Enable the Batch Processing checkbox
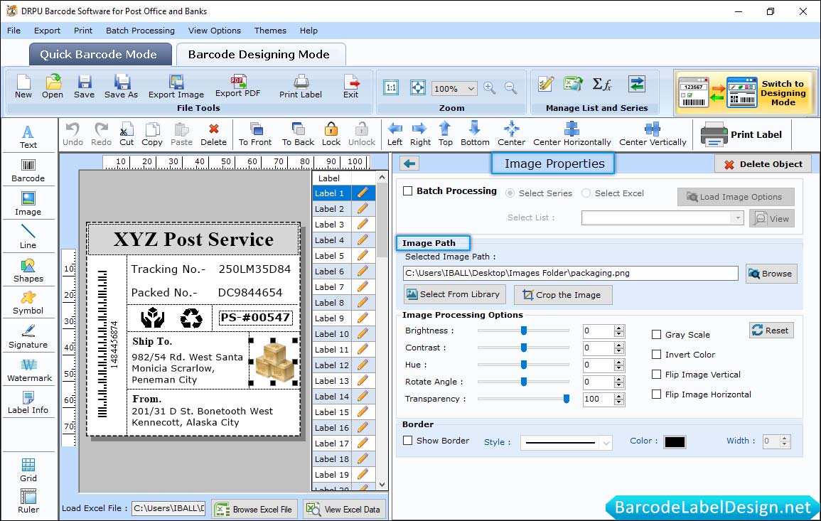 (x=408, y=191)
